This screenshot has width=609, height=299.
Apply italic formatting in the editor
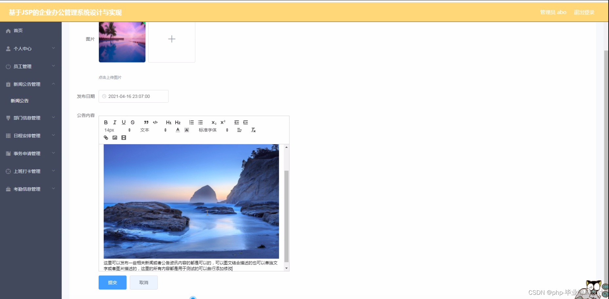tap(115, 122)
